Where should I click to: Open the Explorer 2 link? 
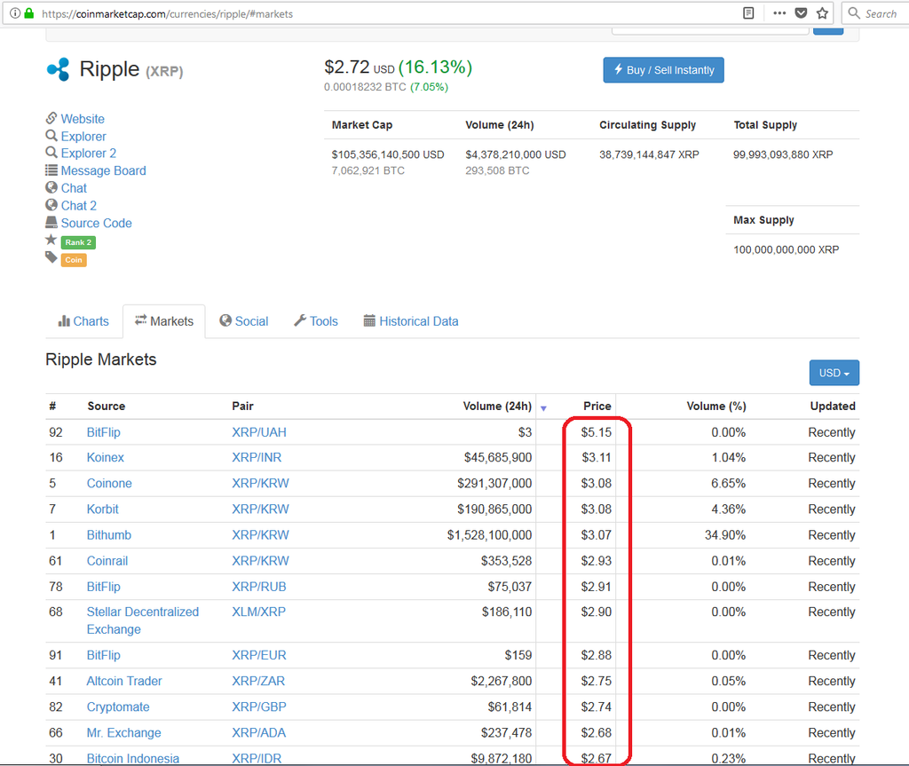(89, 153)
